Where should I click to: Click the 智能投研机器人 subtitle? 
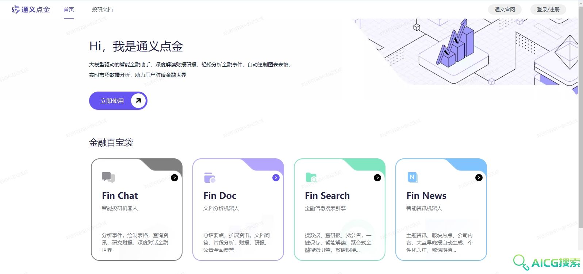[x=120, y=208]
